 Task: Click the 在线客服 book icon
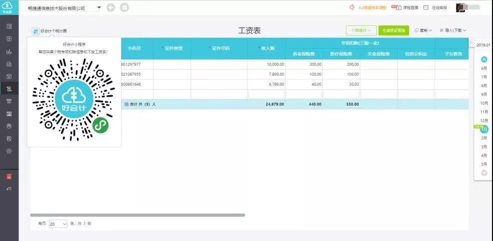(x=426, y=7)
